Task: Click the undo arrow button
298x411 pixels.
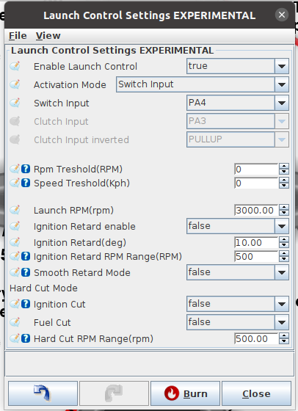Action: [x=43, y=393]
